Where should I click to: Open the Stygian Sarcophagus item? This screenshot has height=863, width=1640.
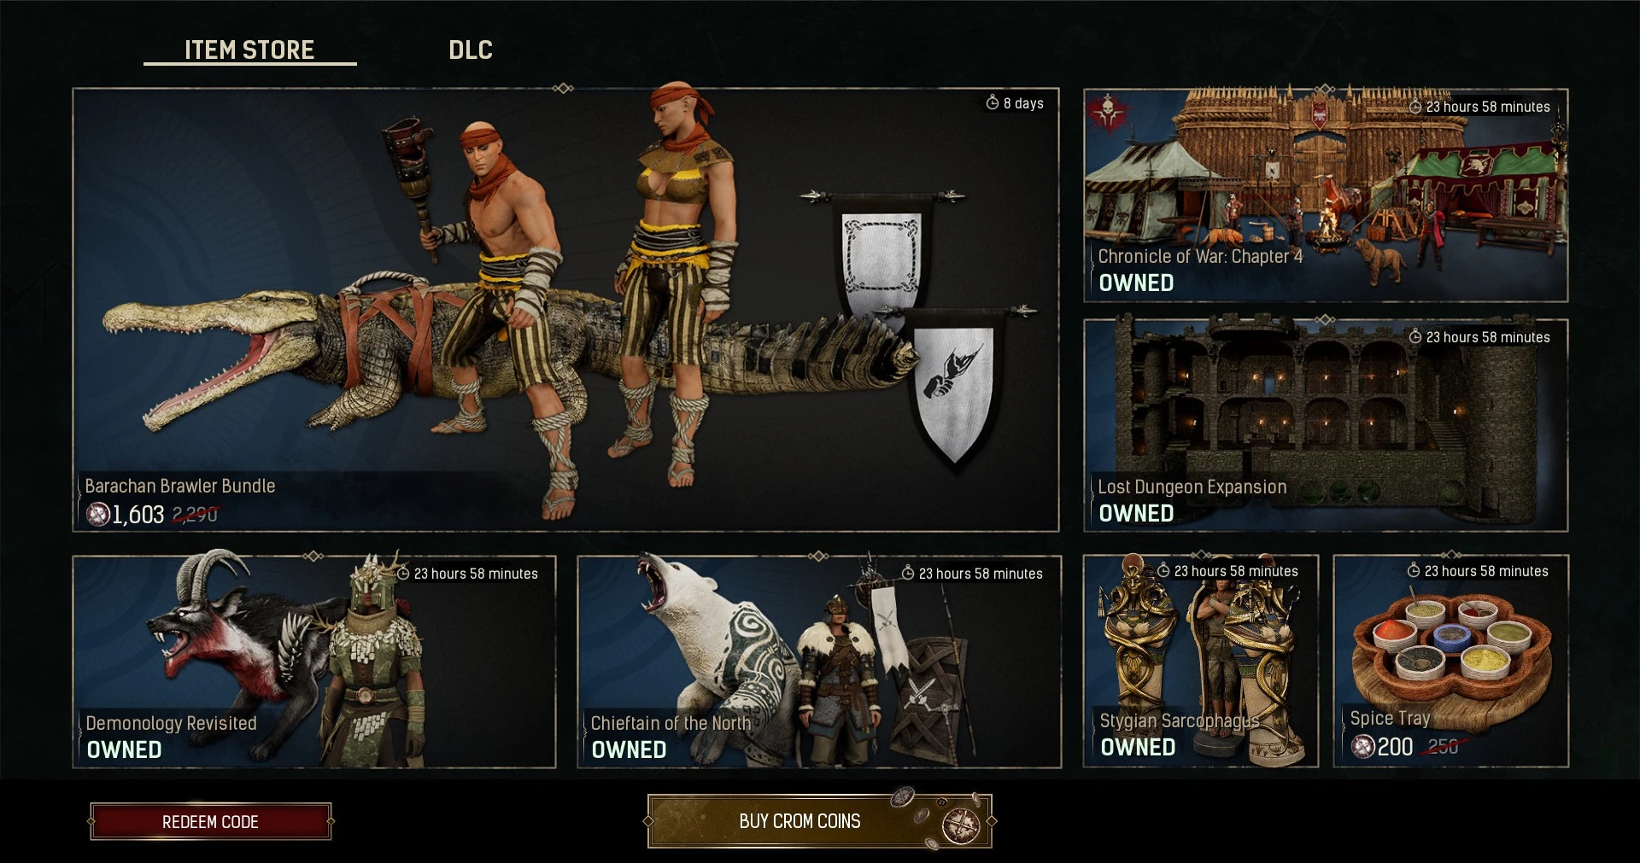coord(1201,661)
